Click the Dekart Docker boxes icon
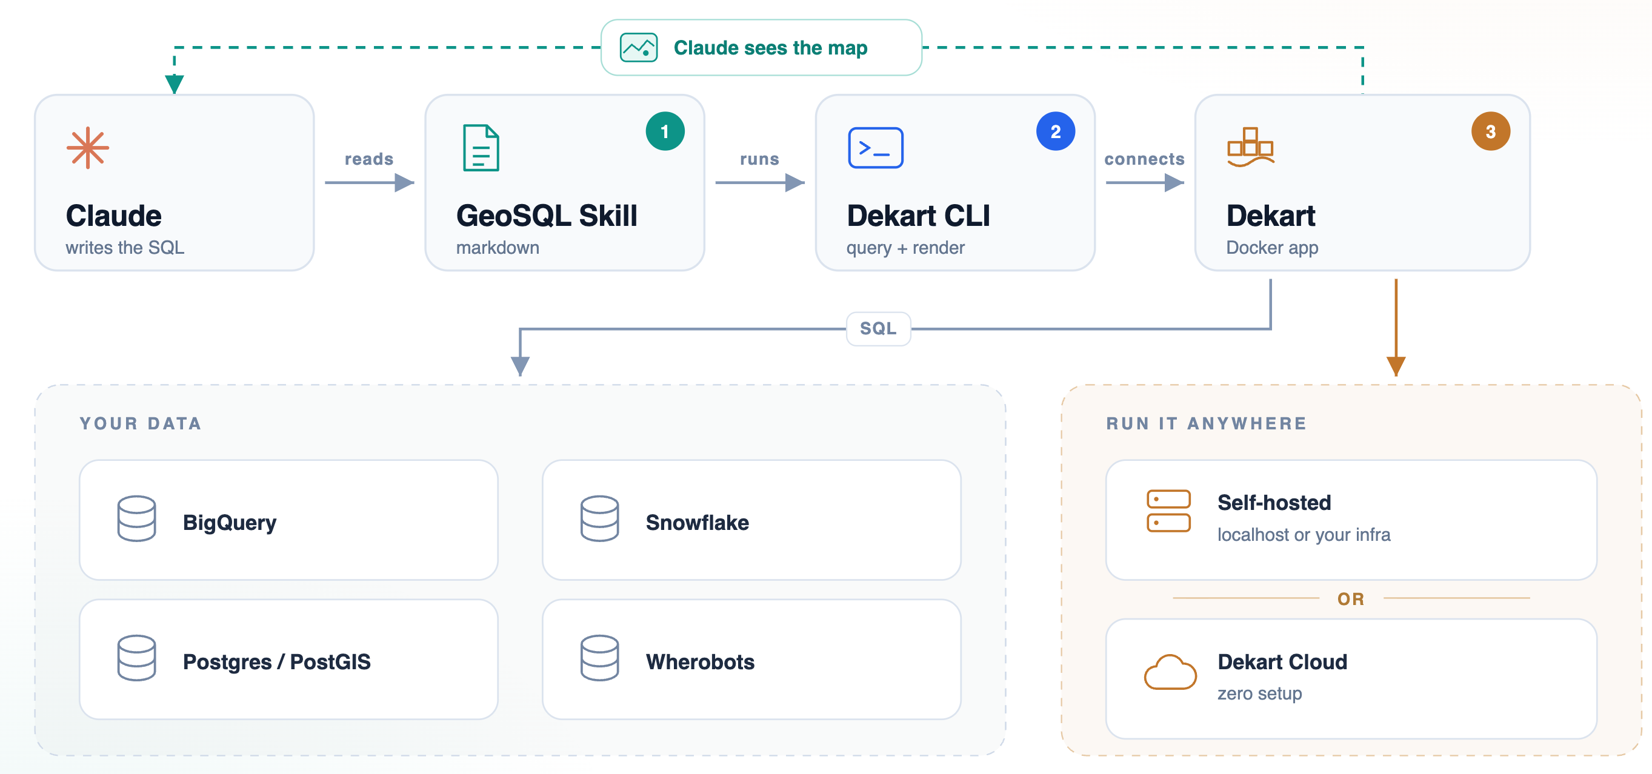The image size is (1652, 774). tap(1251, 147)
